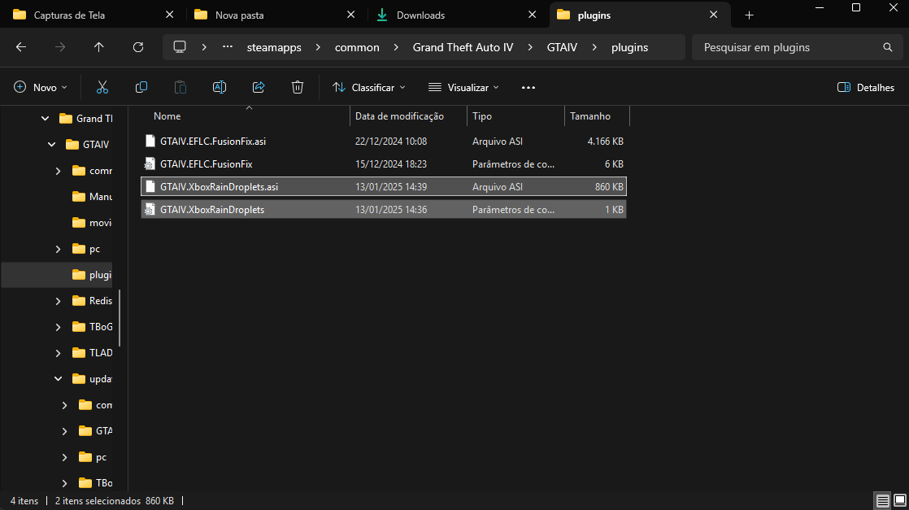Toggle the Detalhes pane
Image resolution: width=909 pixels, height=510 pixels.
(x=866, y=88)
